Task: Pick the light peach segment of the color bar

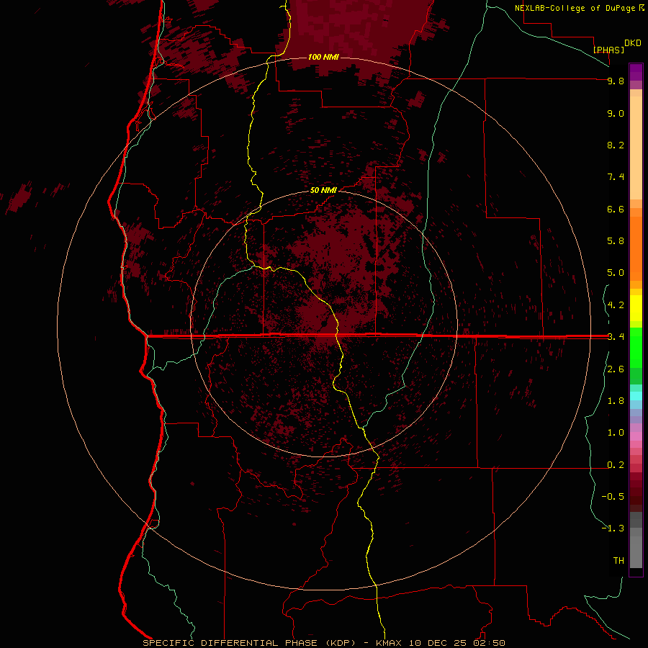Action: pyautogui.click(x=636, y=149)
